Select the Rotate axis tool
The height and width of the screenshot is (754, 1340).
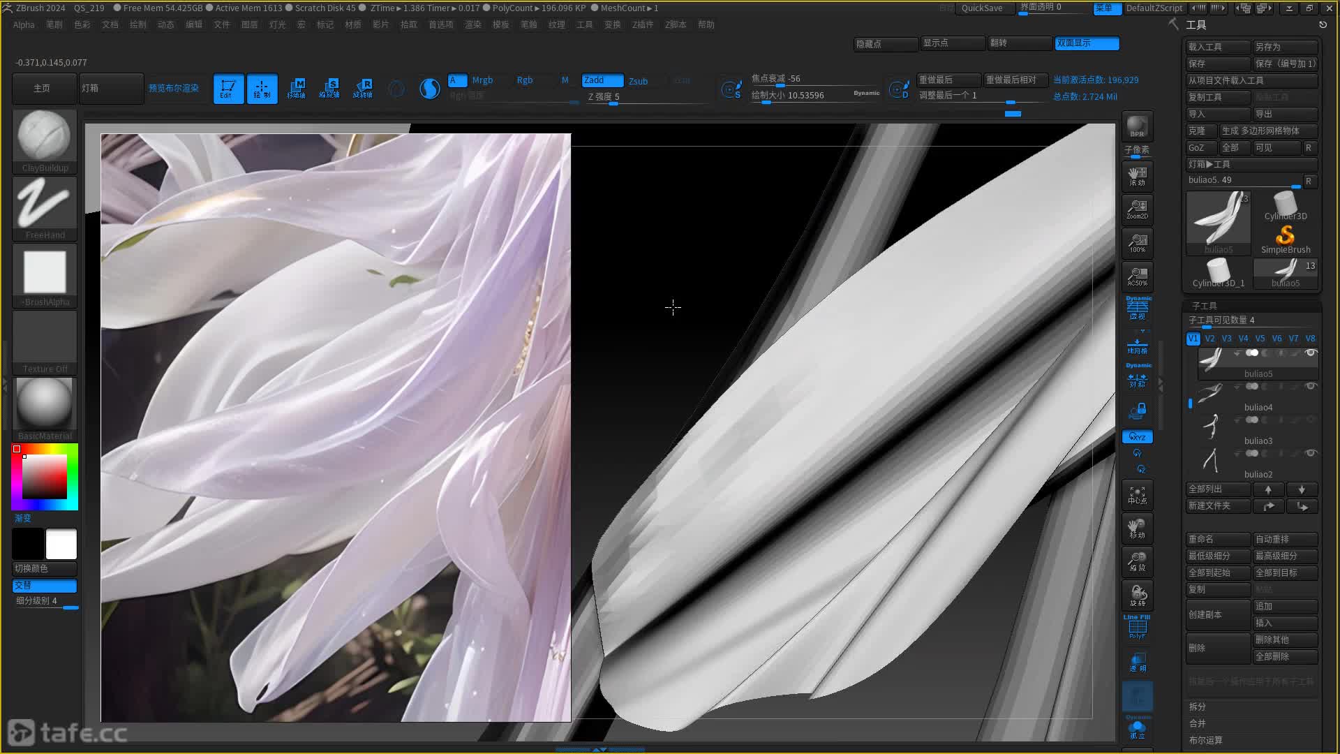[x=363, y=89]
